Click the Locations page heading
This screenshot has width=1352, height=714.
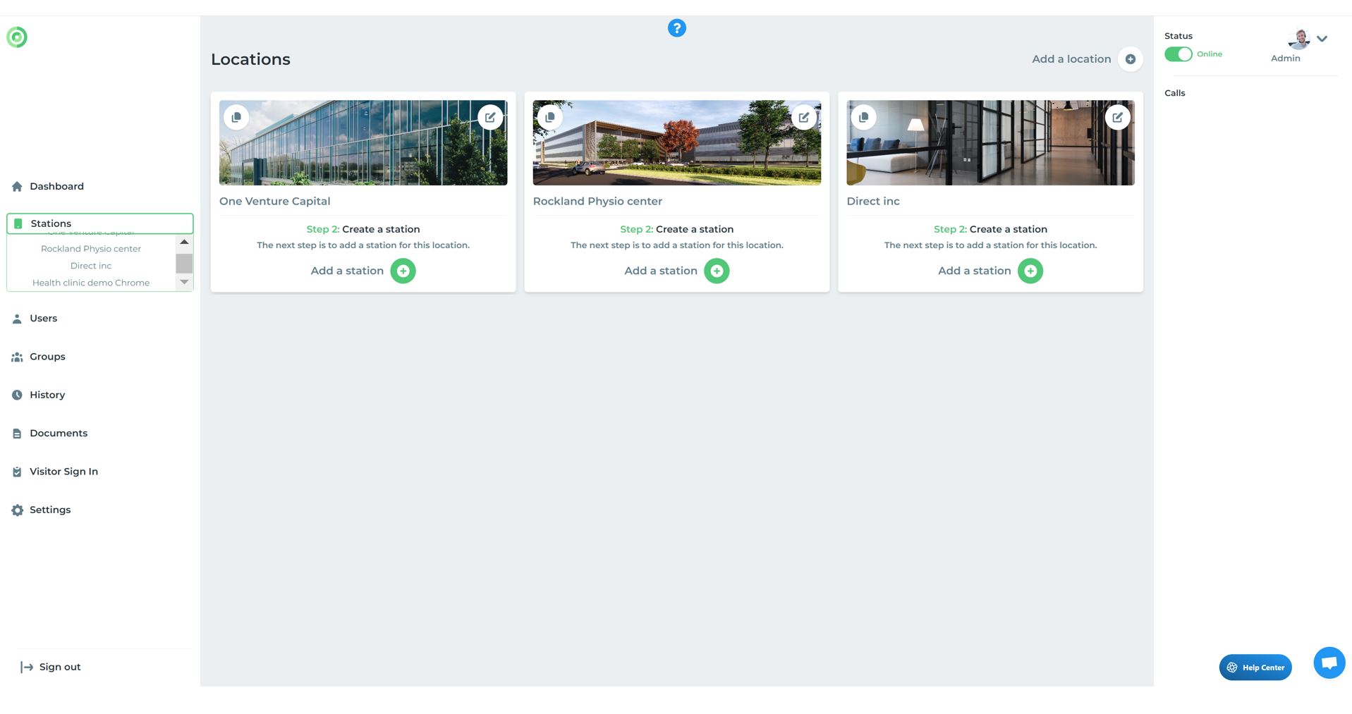250,59
